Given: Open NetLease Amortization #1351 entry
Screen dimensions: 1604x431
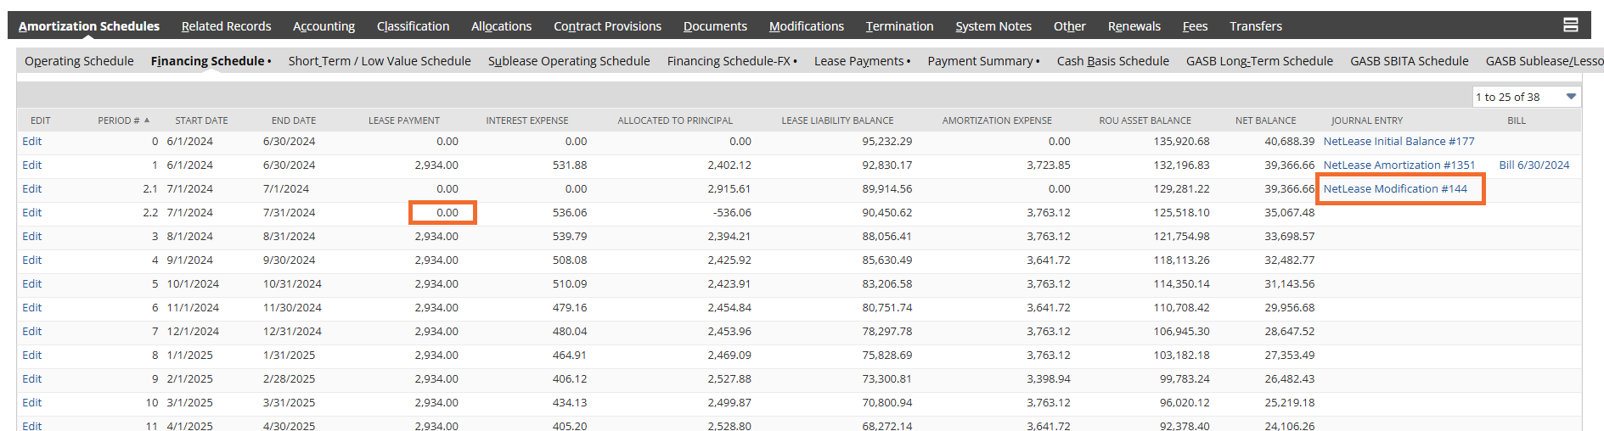Looking at the screenshot, I should click(x=1399, y=165).
